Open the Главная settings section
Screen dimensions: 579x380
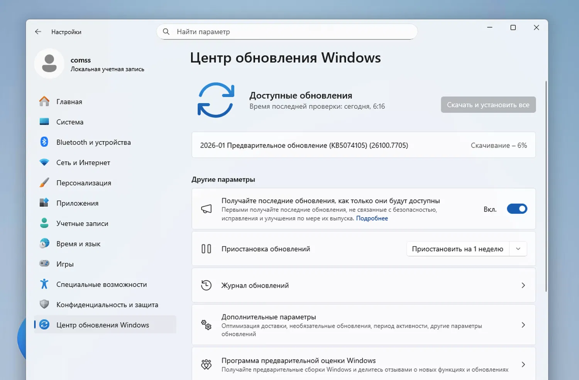[105, 101]
